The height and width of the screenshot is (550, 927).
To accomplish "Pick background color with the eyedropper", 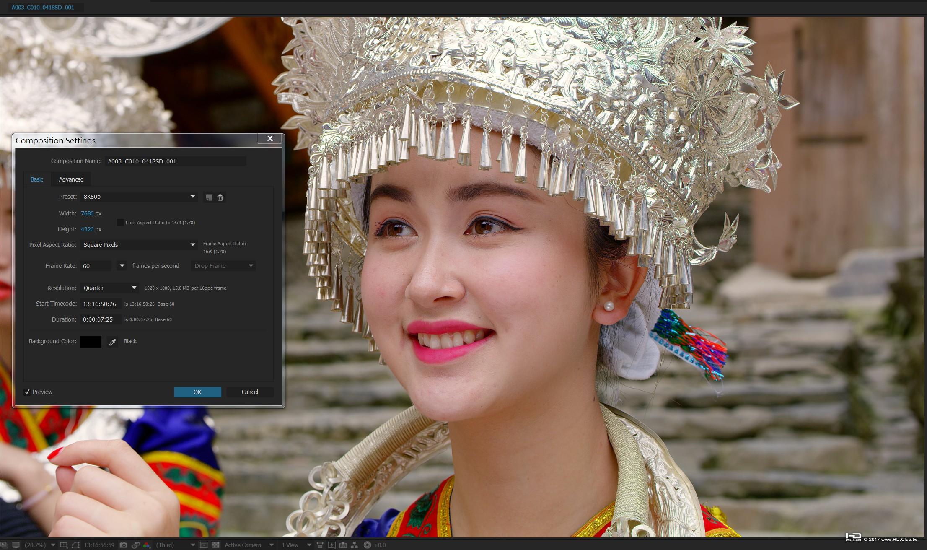I will point(112,342).
